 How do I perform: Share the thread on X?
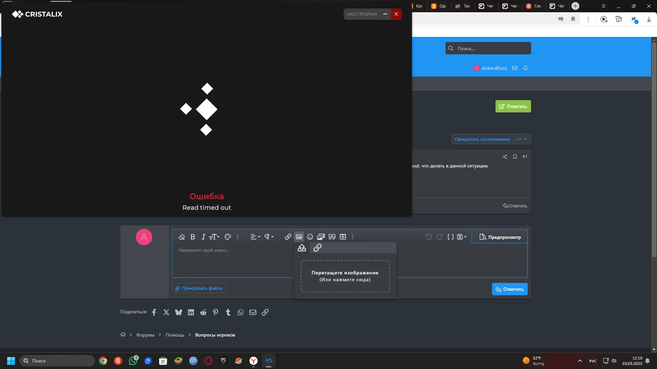pyautogui.click(x=166, y=312)
